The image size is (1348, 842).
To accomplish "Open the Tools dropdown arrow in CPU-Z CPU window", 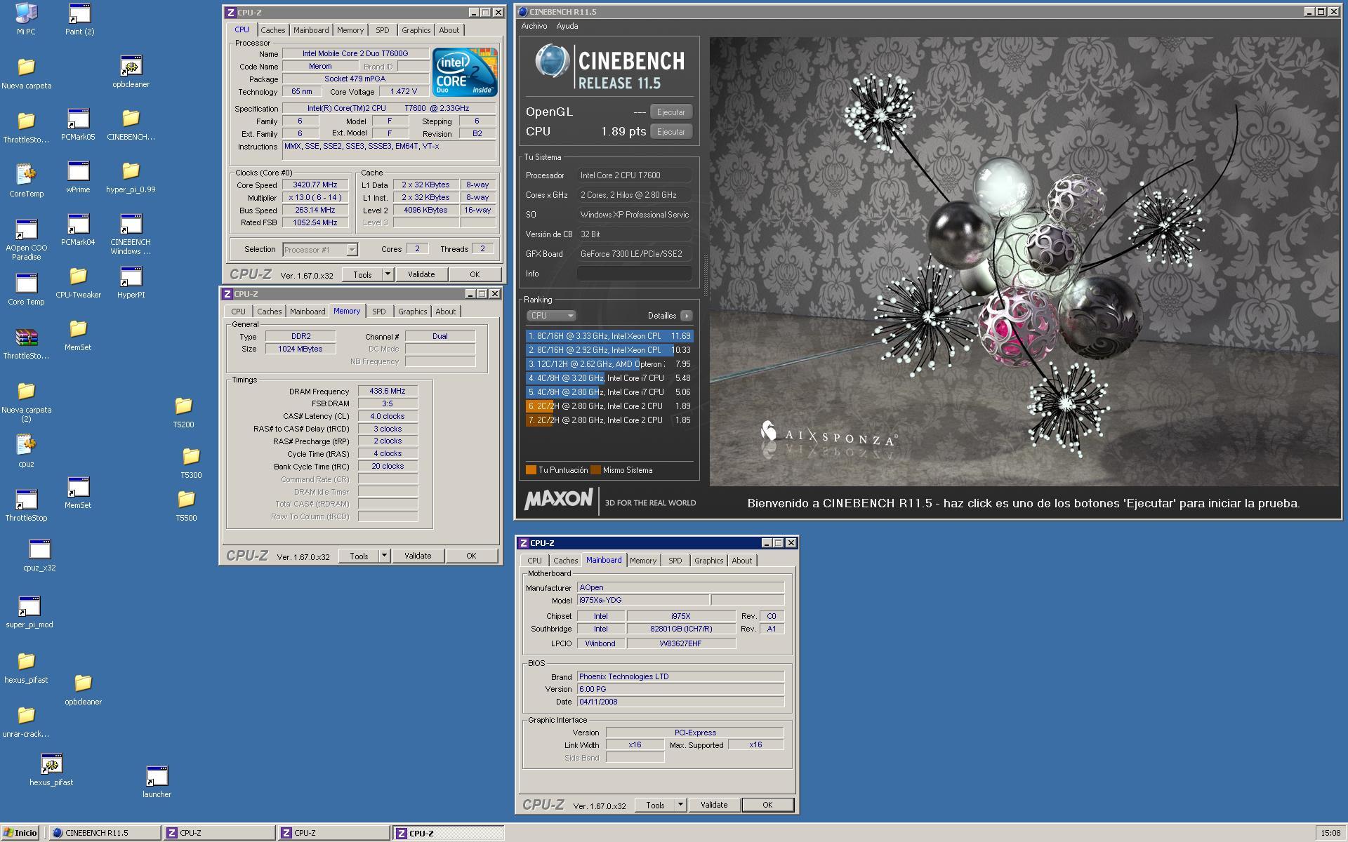I will coord(387,274).
